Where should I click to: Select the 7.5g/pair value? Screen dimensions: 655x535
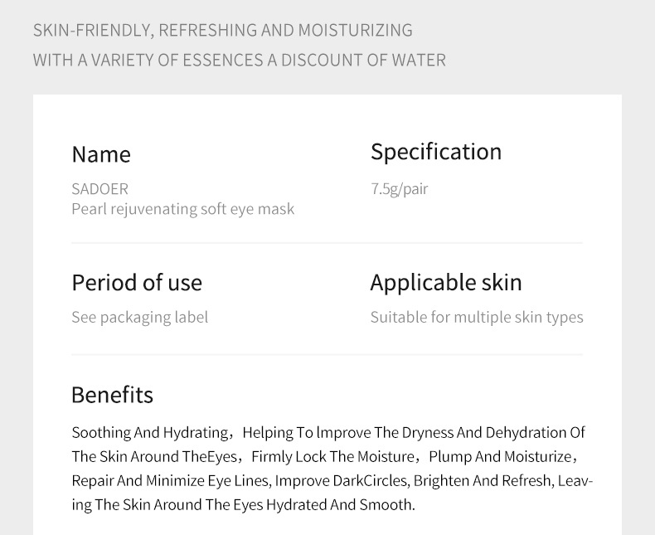(x=400, y=189)
